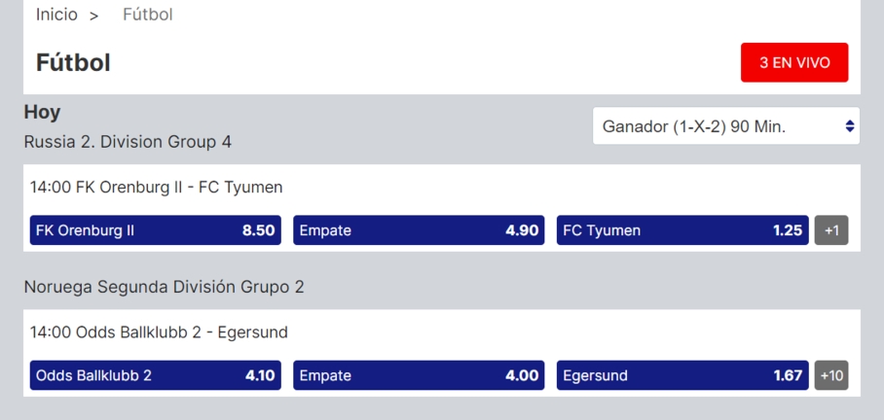Image resolution: width=884 pixels, height=420 pixels.
Task: Open the FK Orenburg II - FC Tyumen match
Action: (x=157, y=187)
